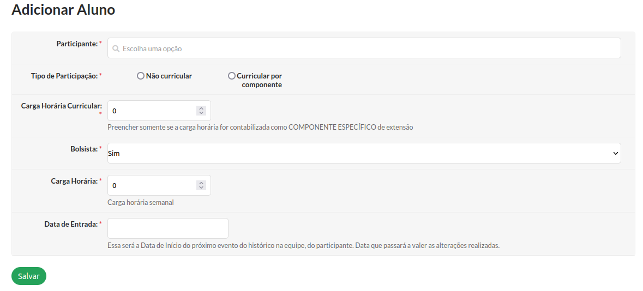
Task: Click the search magnifier icon in Participante field
Action: point(116,48)
